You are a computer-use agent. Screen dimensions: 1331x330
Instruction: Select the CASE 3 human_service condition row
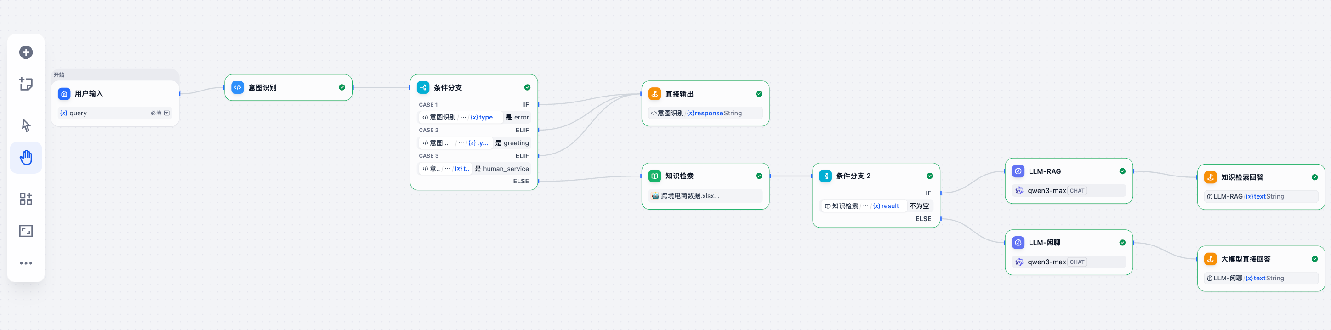click(x=474, y=168)
